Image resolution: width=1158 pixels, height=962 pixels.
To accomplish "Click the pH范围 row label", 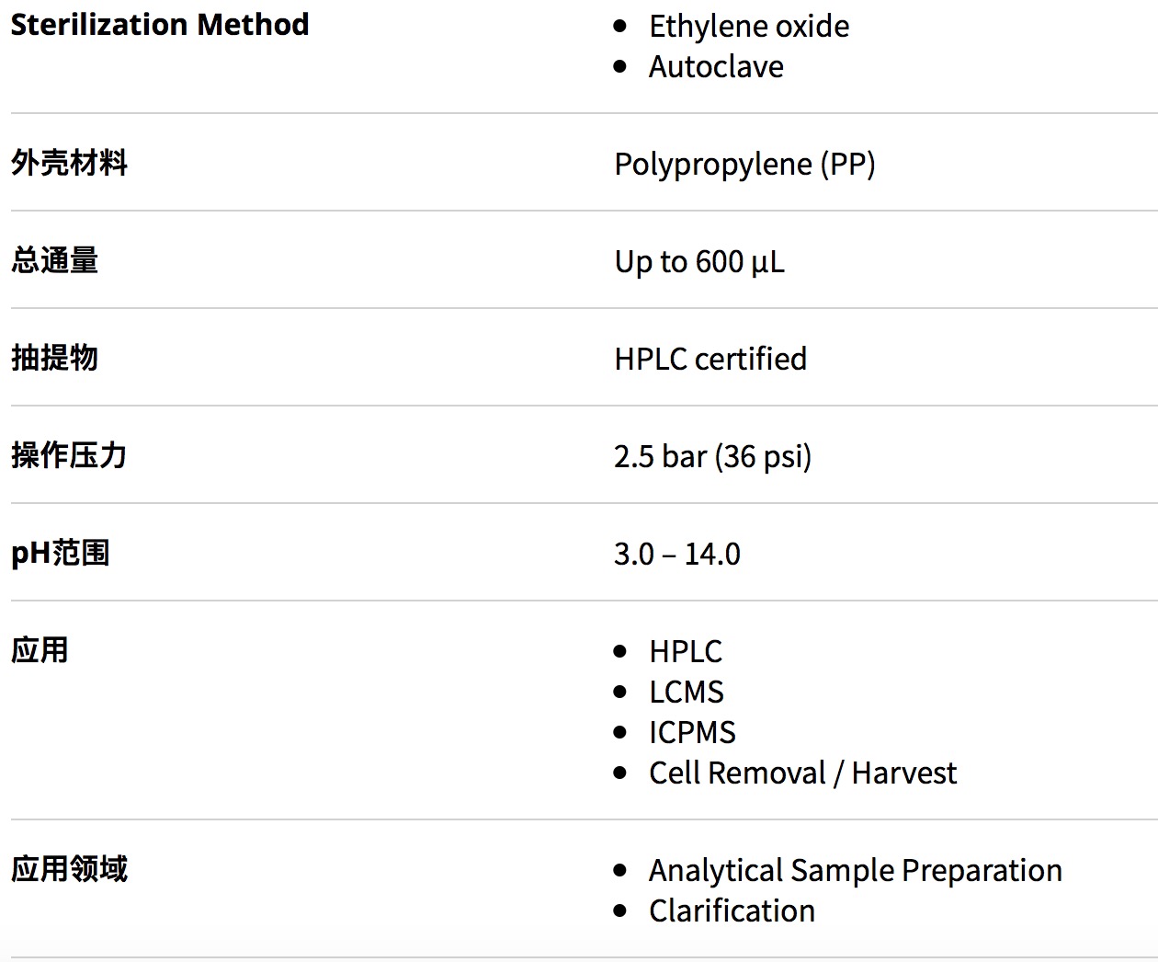I will coord(60,554).
